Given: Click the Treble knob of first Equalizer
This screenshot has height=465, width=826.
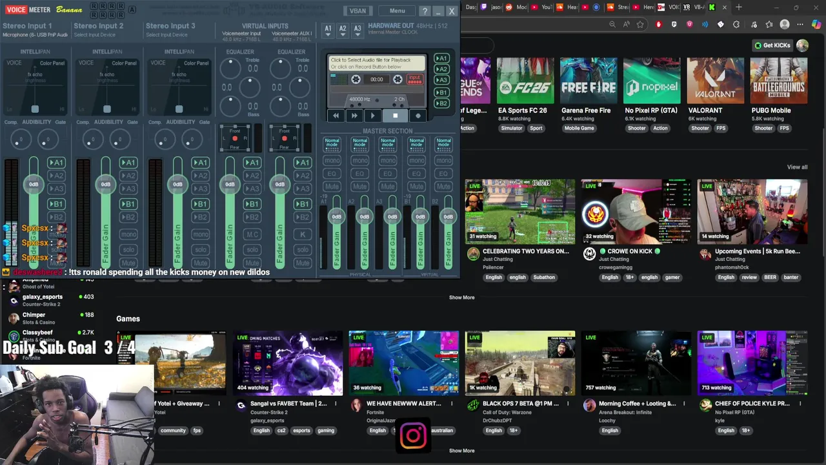Looking at the screenshot, I should point(230,67).
